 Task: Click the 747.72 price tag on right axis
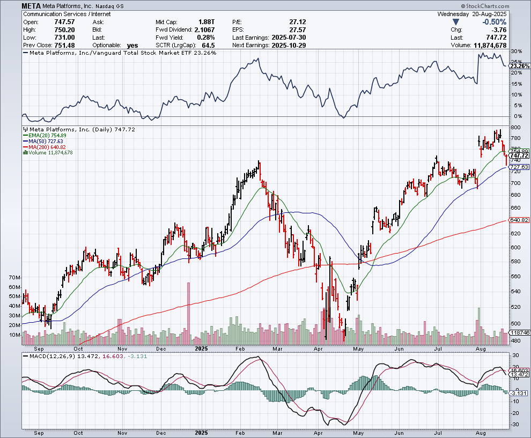coord(519,155)
